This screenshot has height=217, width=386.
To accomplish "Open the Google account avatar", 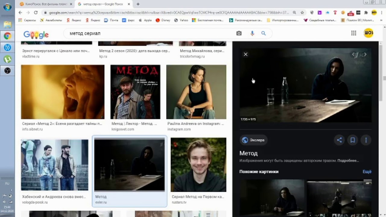I will click(369, 33).
